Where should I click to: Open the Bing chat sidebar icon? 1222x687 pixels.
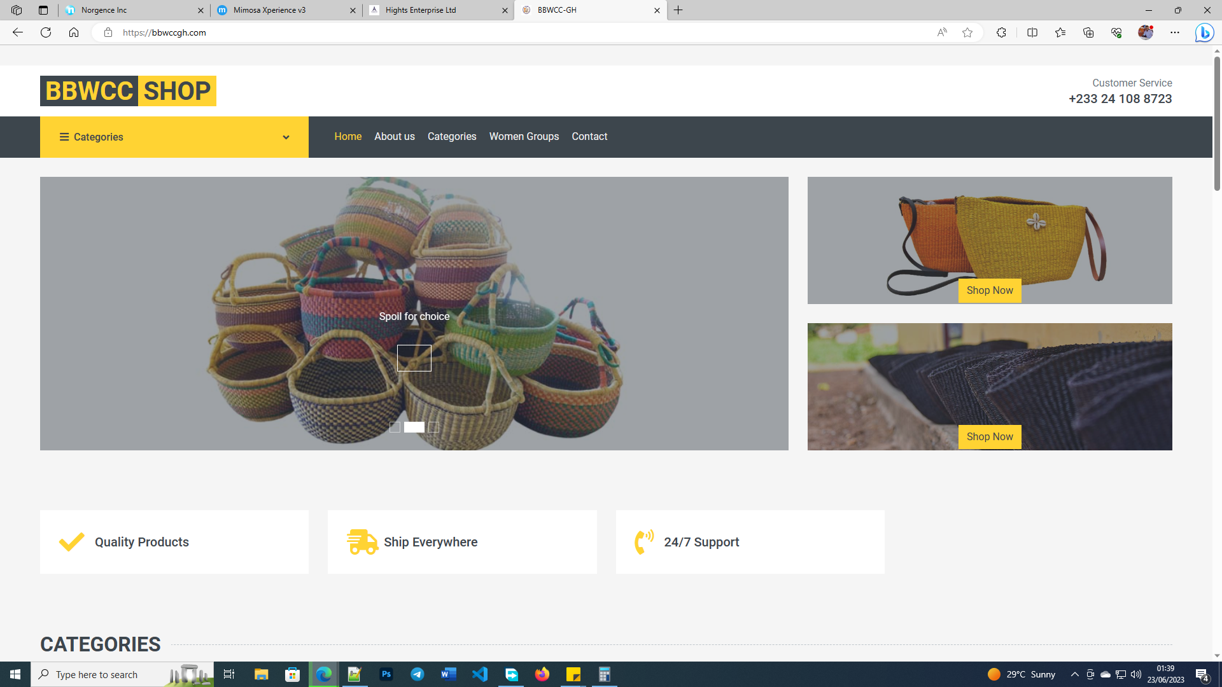(x=1204, y=32)
